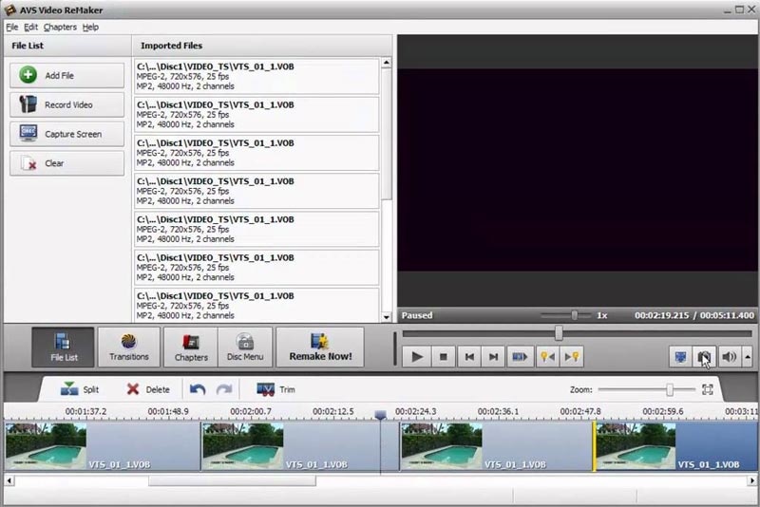This screenshot has height=507, width=760.
Task: Undo the last action
Action: [x=198, y=389]
